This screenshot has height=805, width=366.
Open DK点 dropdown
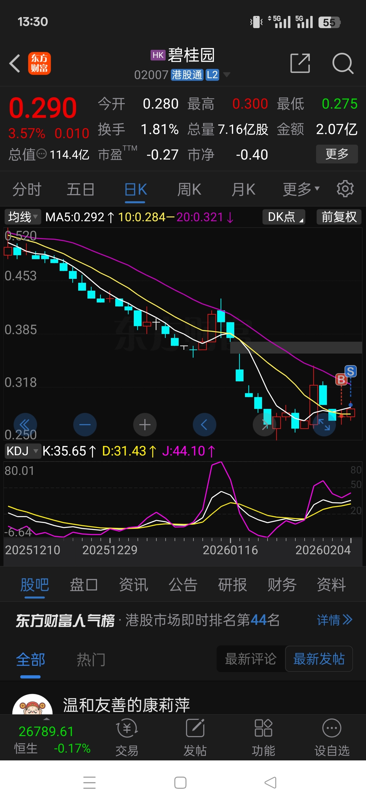pyautogui.click(x=284, y=217)
